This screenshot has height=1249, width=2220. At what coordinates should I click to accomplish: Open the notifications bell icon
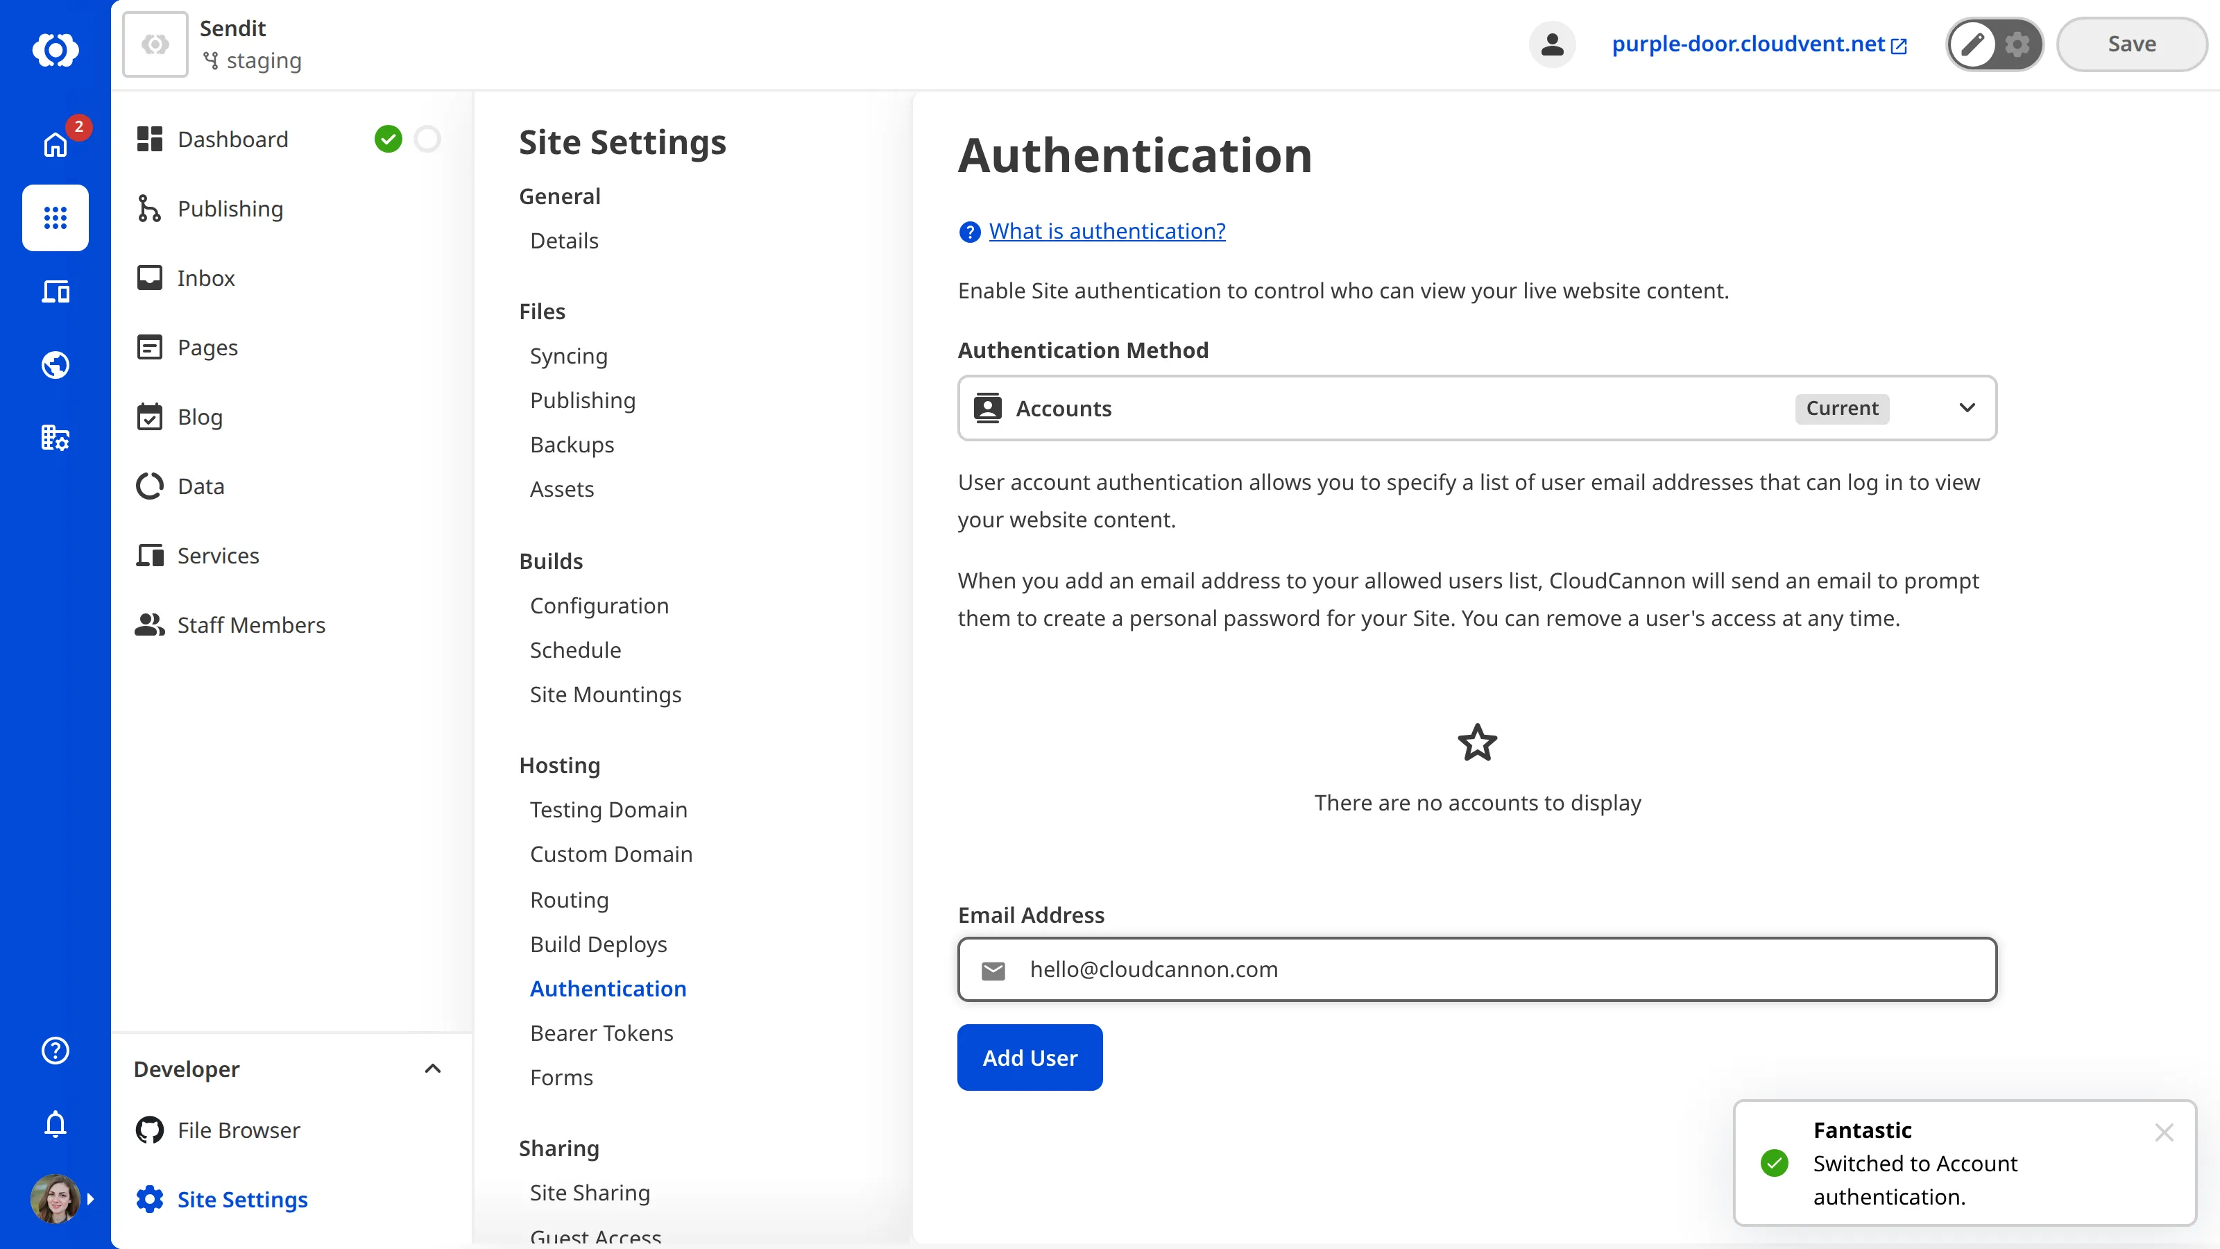click(55, 1124)
